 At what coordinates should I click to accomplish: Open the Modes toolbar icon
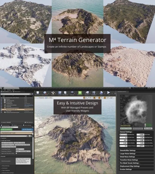[53, 93]
